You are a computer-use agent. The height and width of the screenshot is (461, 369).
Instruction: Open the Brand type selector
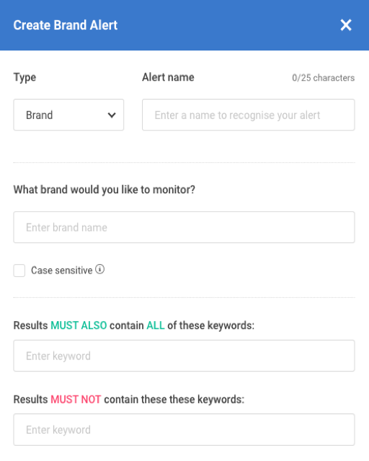tap(68, 115)
